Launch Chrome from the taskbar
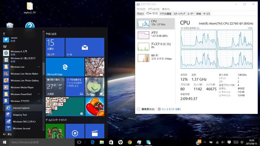The width and height of the screenshot is (260, 146). click(130, 142)
